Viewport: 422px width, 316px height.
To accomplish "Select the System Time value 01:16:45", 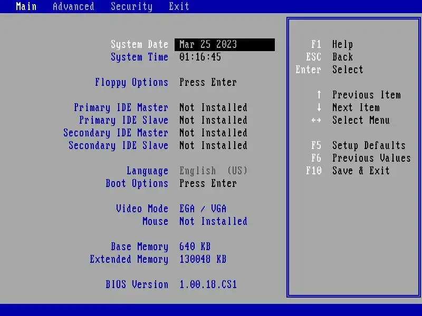I will pos(200,57).
